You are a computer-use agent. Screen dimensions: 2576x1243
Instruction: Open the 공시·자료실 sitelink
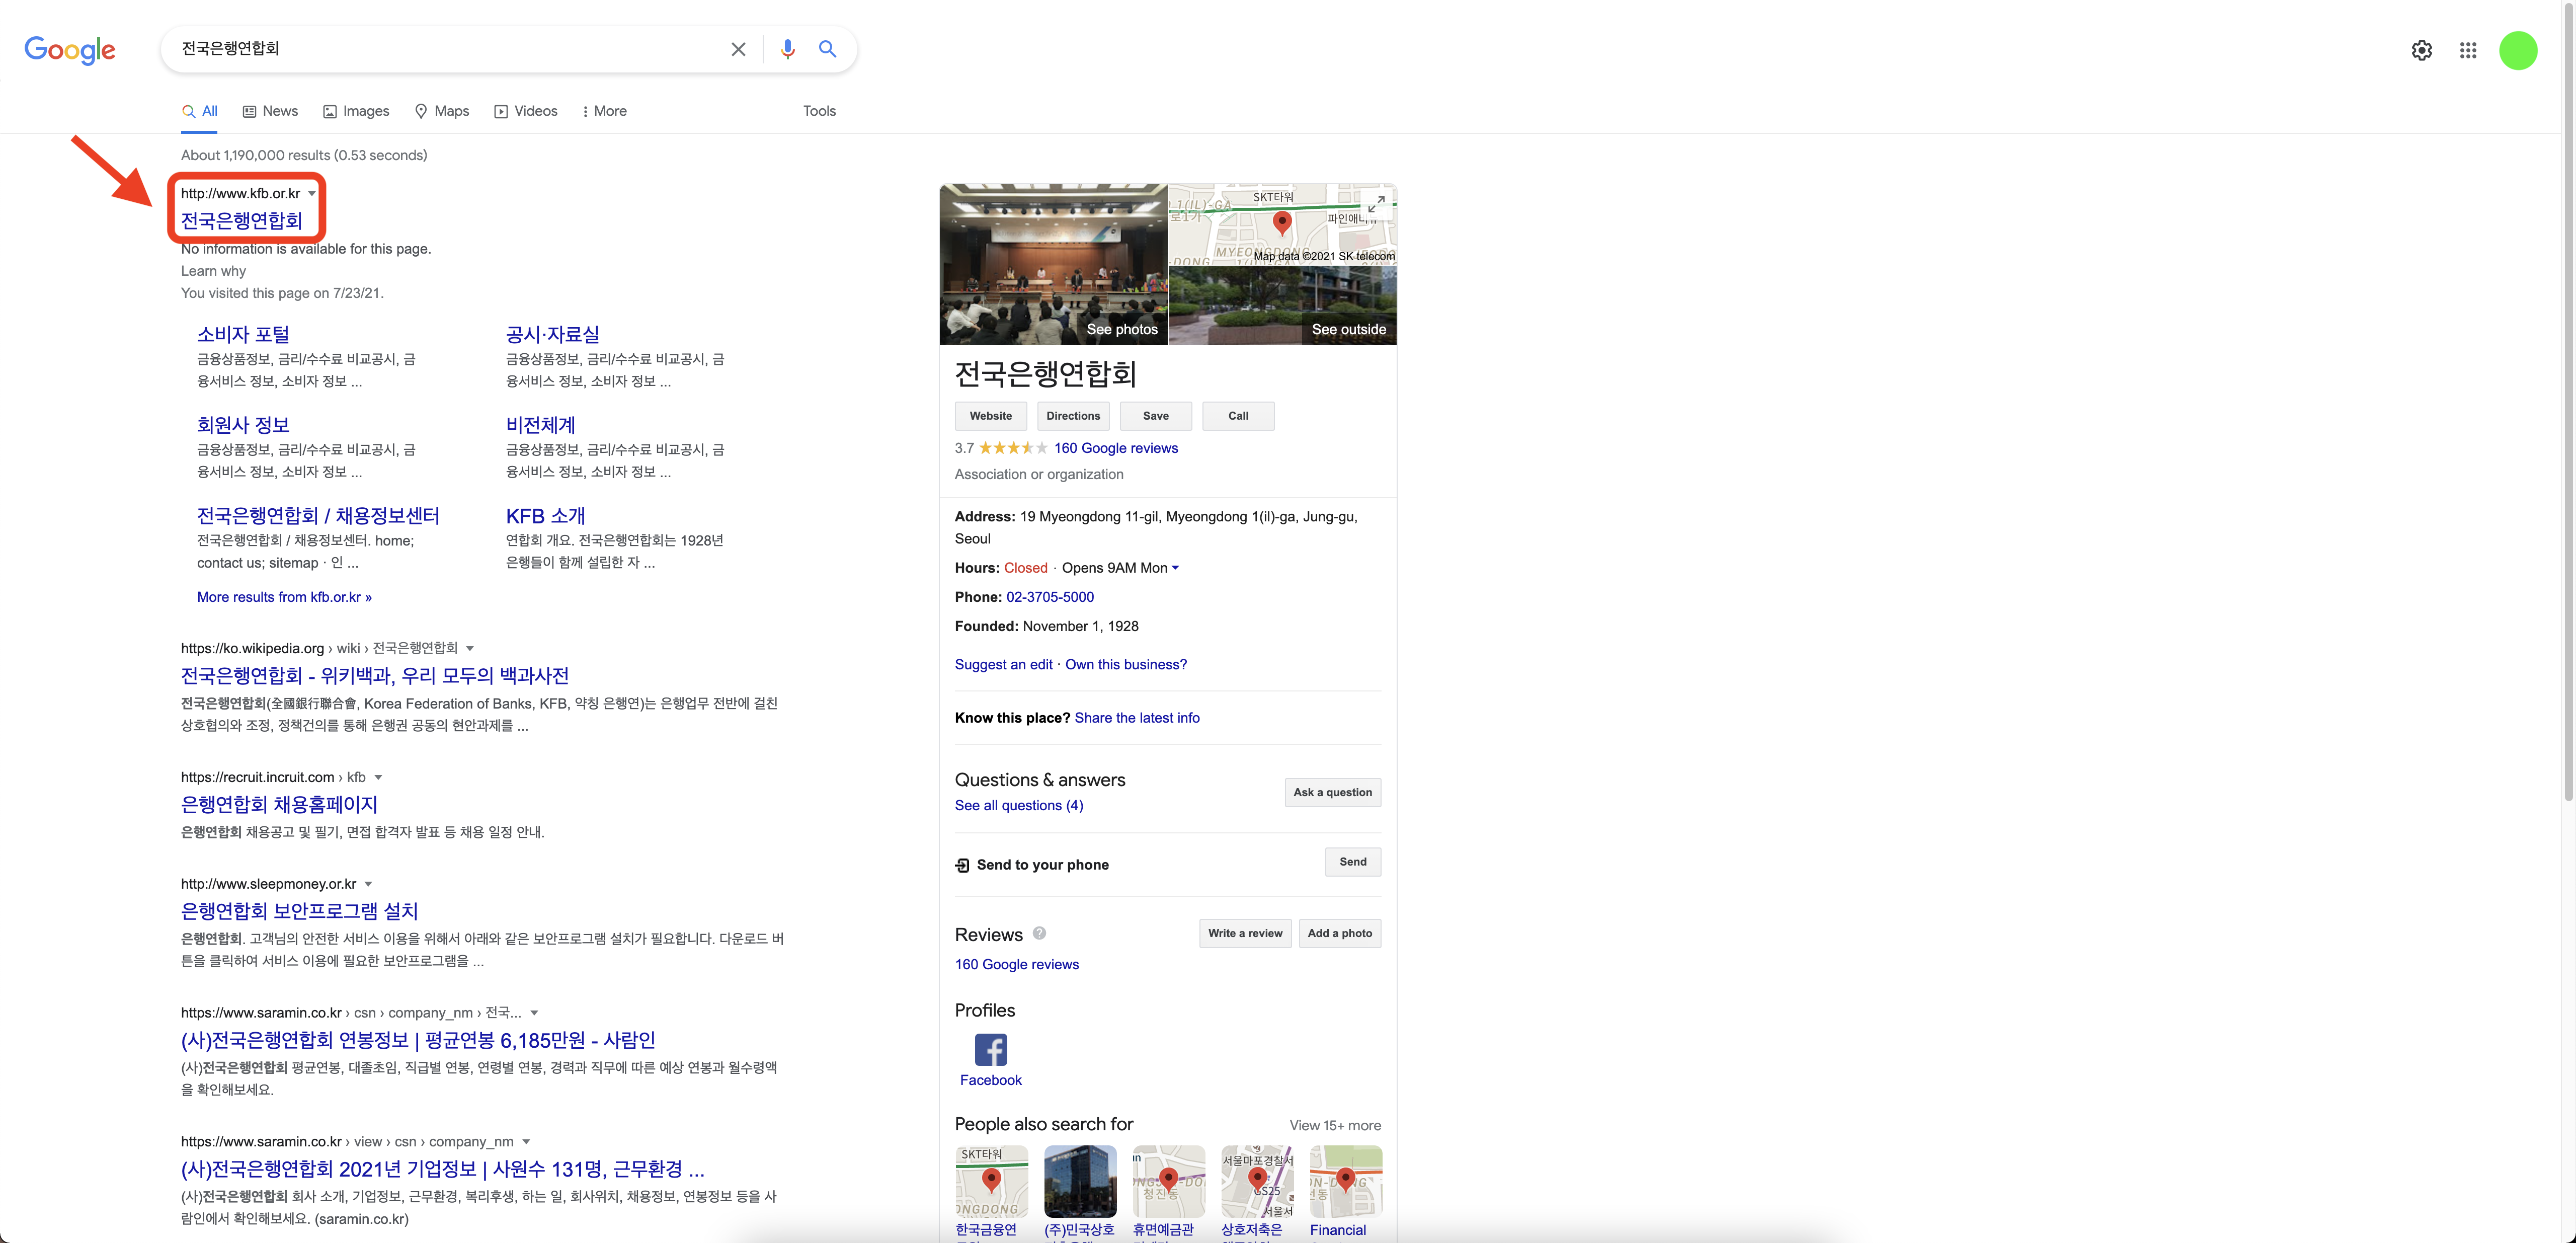552,335
